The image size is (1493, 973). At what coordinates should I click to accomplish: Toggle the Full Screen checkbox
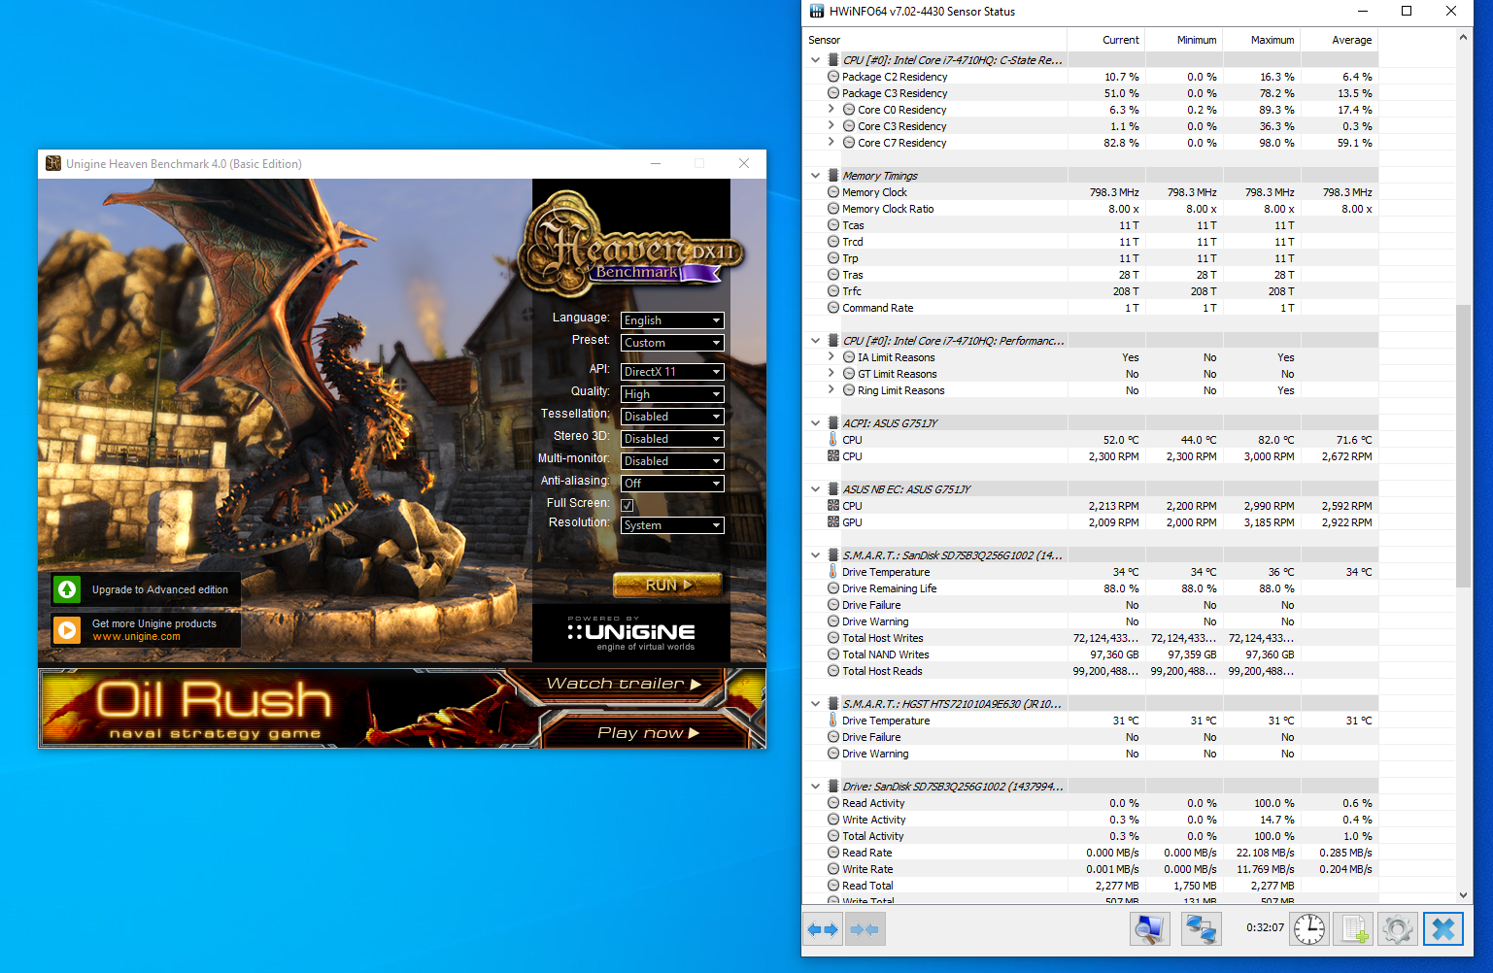coord(628,504)
